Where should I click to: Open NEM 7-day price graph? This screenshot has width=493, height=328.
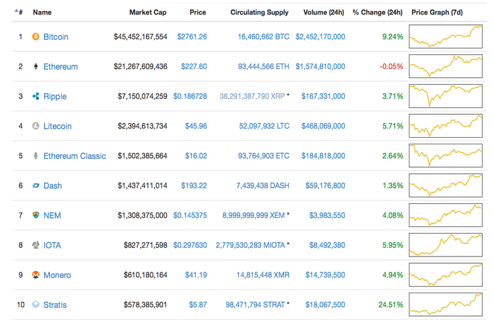(x=446, y=215)
